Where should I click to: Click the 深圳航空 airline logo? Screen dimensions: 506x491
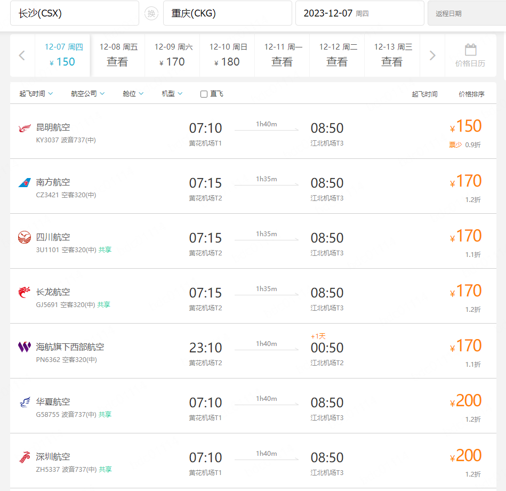[x=25, y=457]
